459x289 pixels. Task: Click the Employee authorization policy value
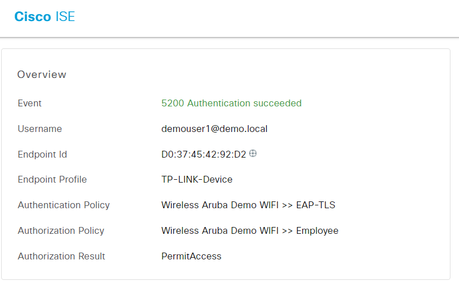coord(318,231)
